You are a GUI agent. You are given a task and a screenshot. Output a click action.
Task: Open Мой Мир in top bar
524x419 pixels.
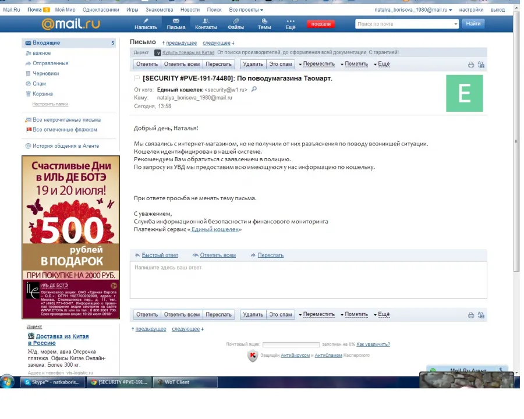pyautogui.click(x=65, y=10)
